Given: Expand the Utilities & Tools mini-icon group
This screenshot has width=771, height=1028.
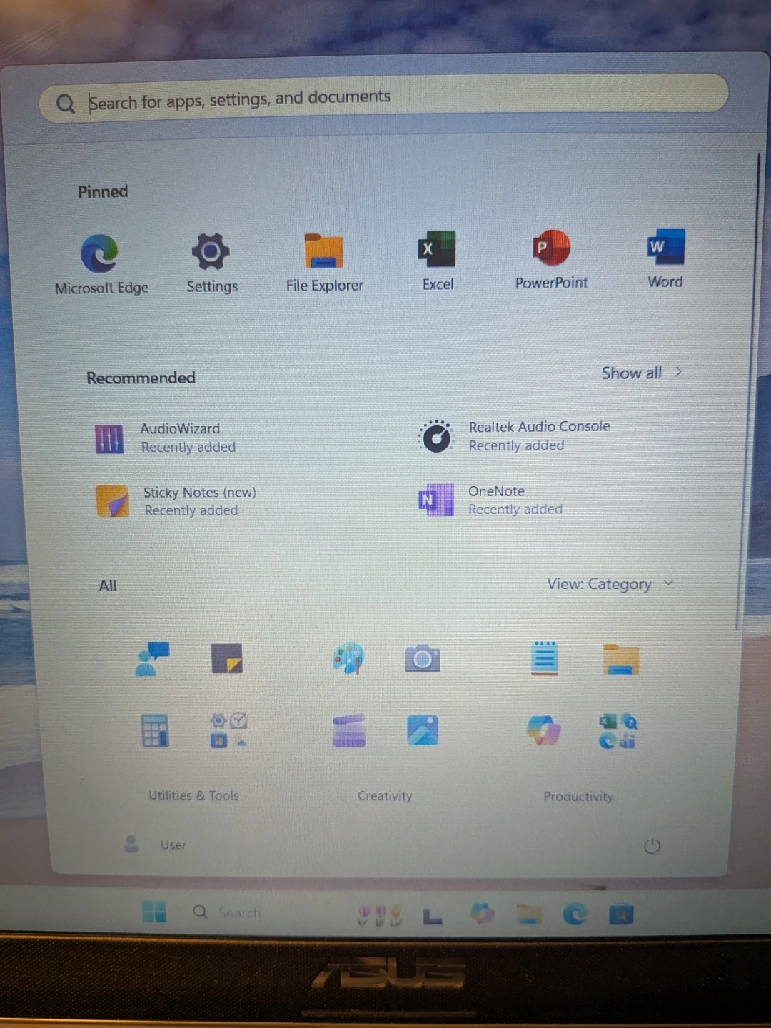Looking at the screenshot, I should pos(228,730).
